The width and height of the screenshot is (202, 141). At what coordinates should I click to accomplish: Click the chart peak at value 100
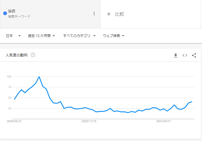[39, 77]
